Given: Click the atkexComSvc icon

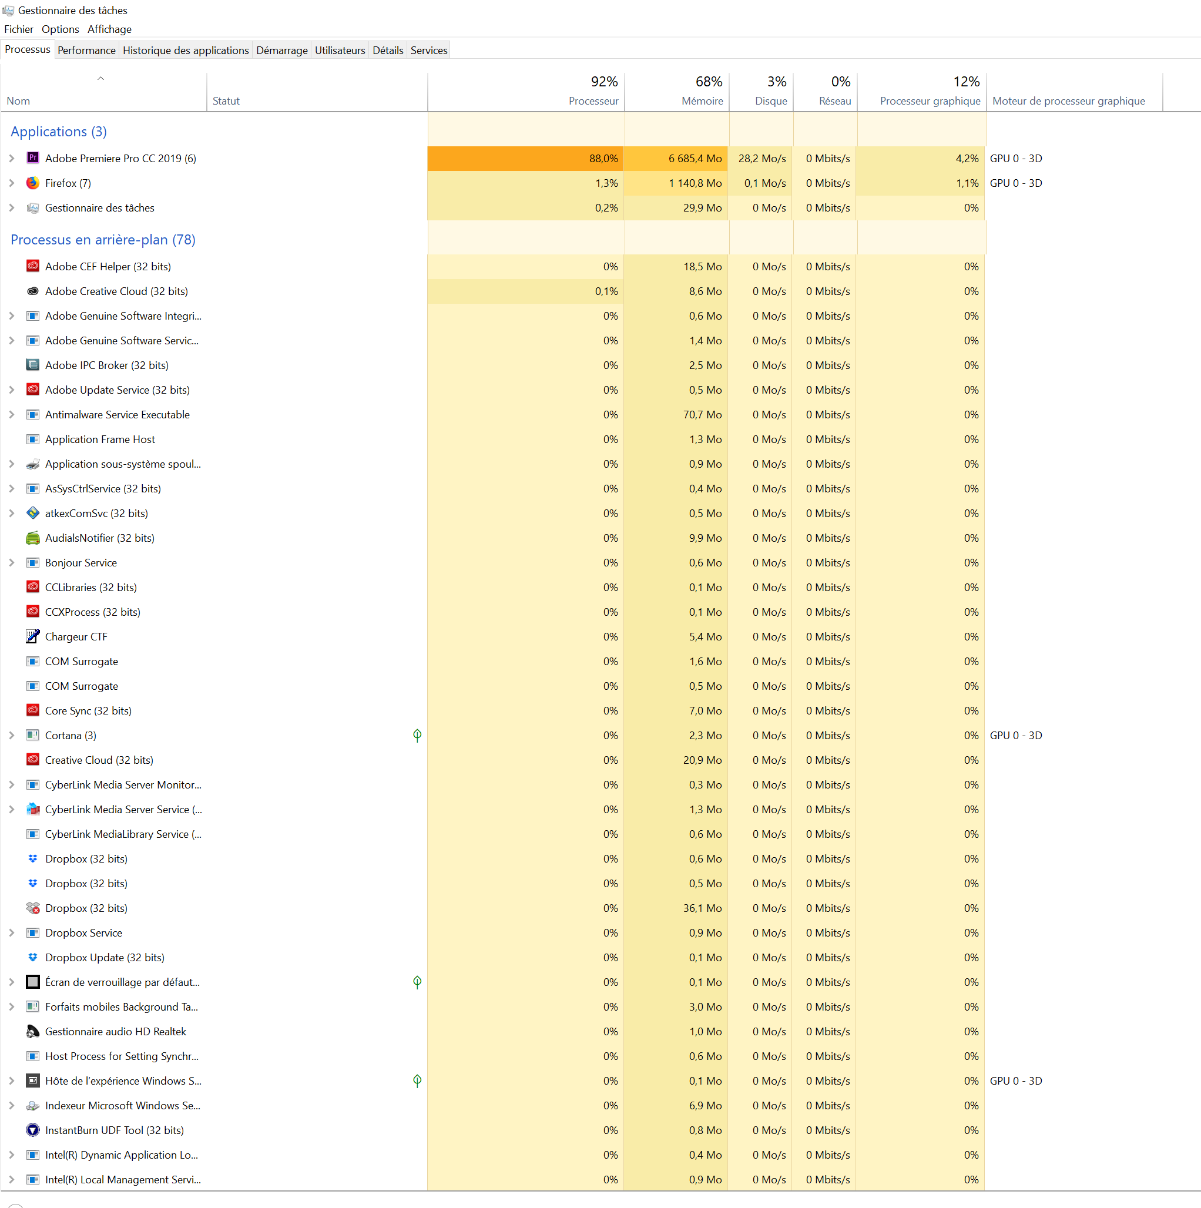Looking at the screenshot, I should click(x=32, y=514).
